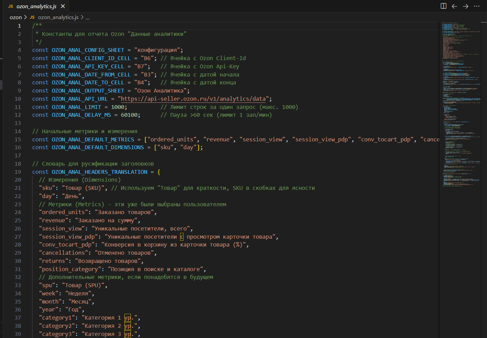Screen dimensions: 487x338
Task: Go back using the left arrow icon
Action: [x=455, y=6]
